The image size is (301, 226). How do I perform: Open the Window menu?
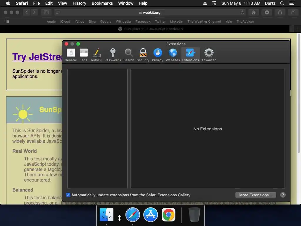126,3
